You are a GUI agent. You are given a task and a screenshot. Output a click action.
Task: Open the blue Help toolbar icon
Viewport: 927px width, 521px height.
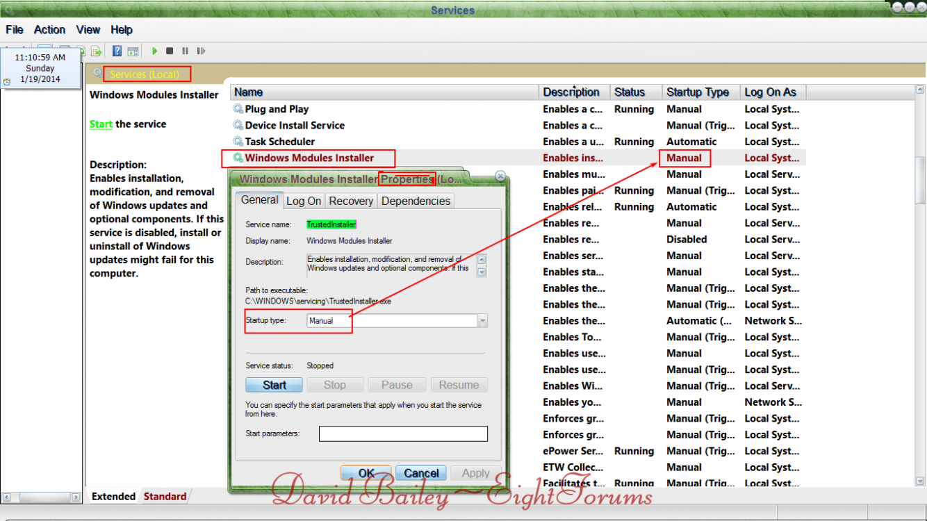(117, 51)
